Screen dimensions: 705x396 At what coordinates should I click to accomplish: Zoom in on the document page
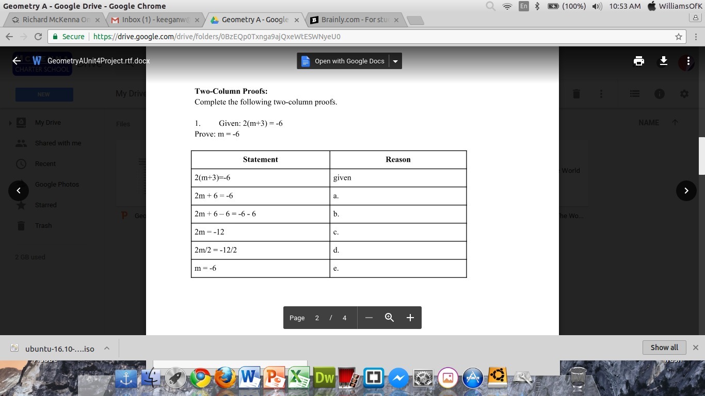point(410,318)
